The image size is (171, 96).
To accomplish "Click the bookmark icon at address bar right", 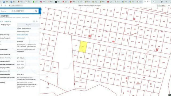I will [x=169, y=5].
